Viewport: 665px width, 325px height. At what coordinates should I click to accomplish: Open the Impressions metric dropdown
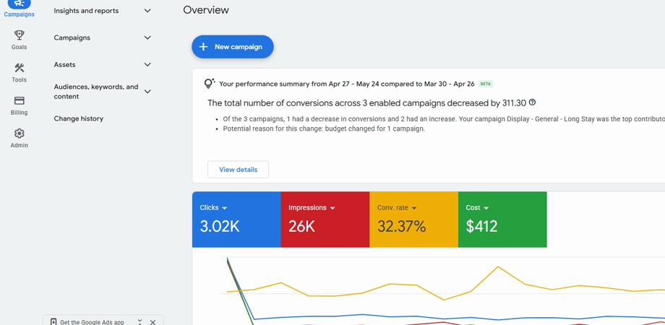click(332, 208)
